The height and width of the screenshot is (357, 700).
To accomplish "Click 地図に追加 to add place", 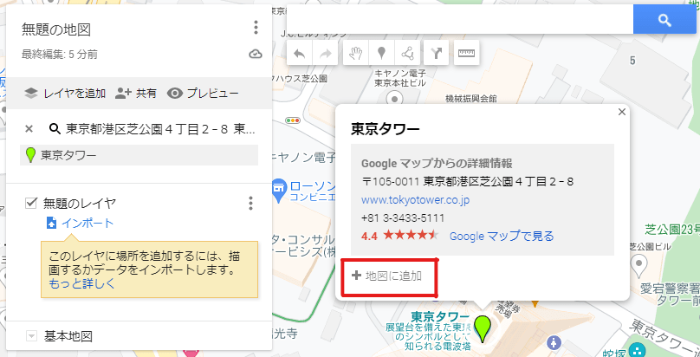I will tap(386, 276).
